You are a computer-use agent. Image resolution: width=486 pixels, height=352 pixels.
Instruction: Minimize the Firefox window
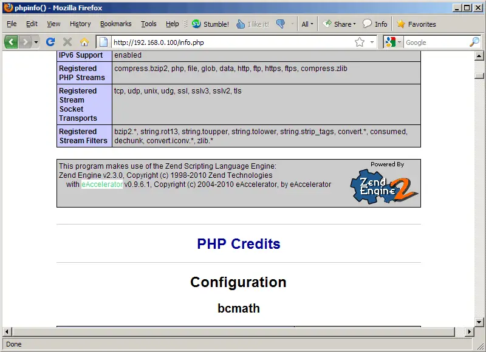click(x=456, y=8)
